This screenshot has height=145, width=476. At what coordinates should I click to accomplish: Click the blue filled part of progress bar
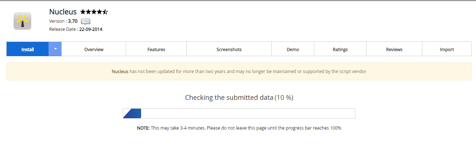(x=132, y=113)
